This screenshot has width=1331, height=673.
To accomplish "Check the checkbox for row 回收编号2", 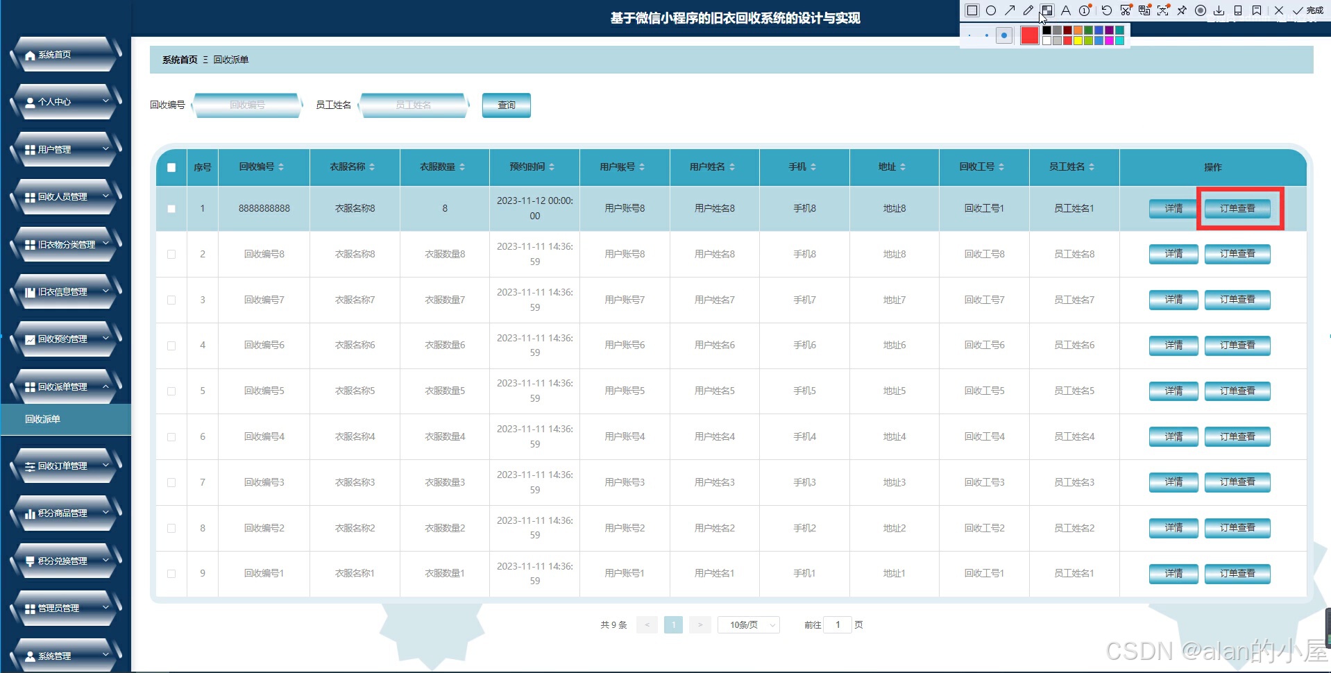I will pyautogui.click(x=171, y=528).
